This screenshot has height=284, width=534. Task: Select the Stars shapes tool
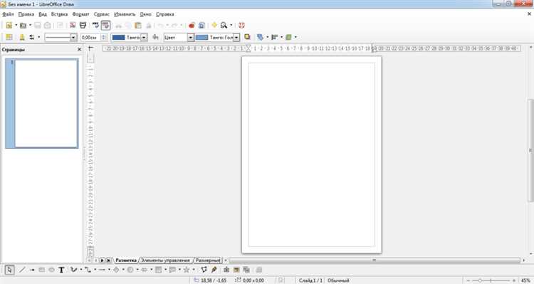point(187,270)
